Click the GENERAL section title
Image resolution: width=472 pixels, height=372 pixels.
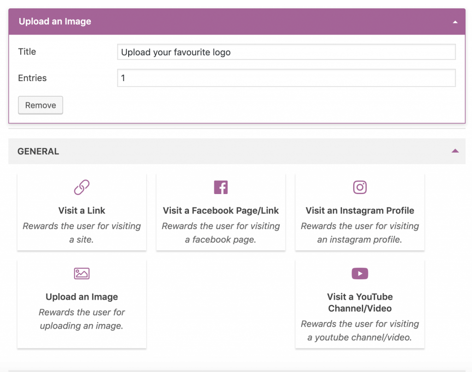[x=38, y=151]
